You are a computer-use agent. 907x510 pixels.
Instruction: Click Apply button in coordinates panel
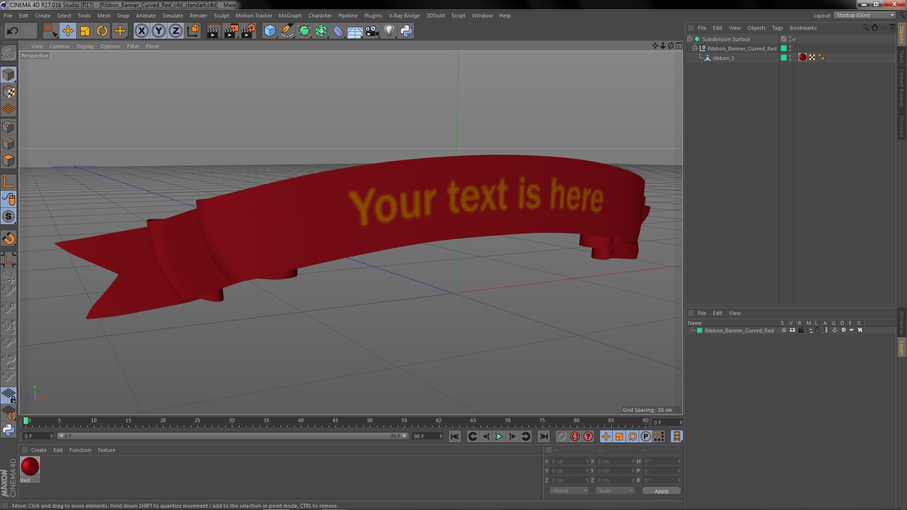coord(661,491)
